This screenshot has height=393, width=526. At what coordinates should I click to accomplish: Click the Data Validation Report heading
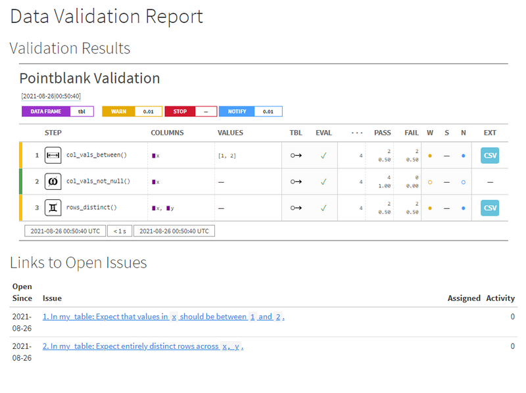107,16
